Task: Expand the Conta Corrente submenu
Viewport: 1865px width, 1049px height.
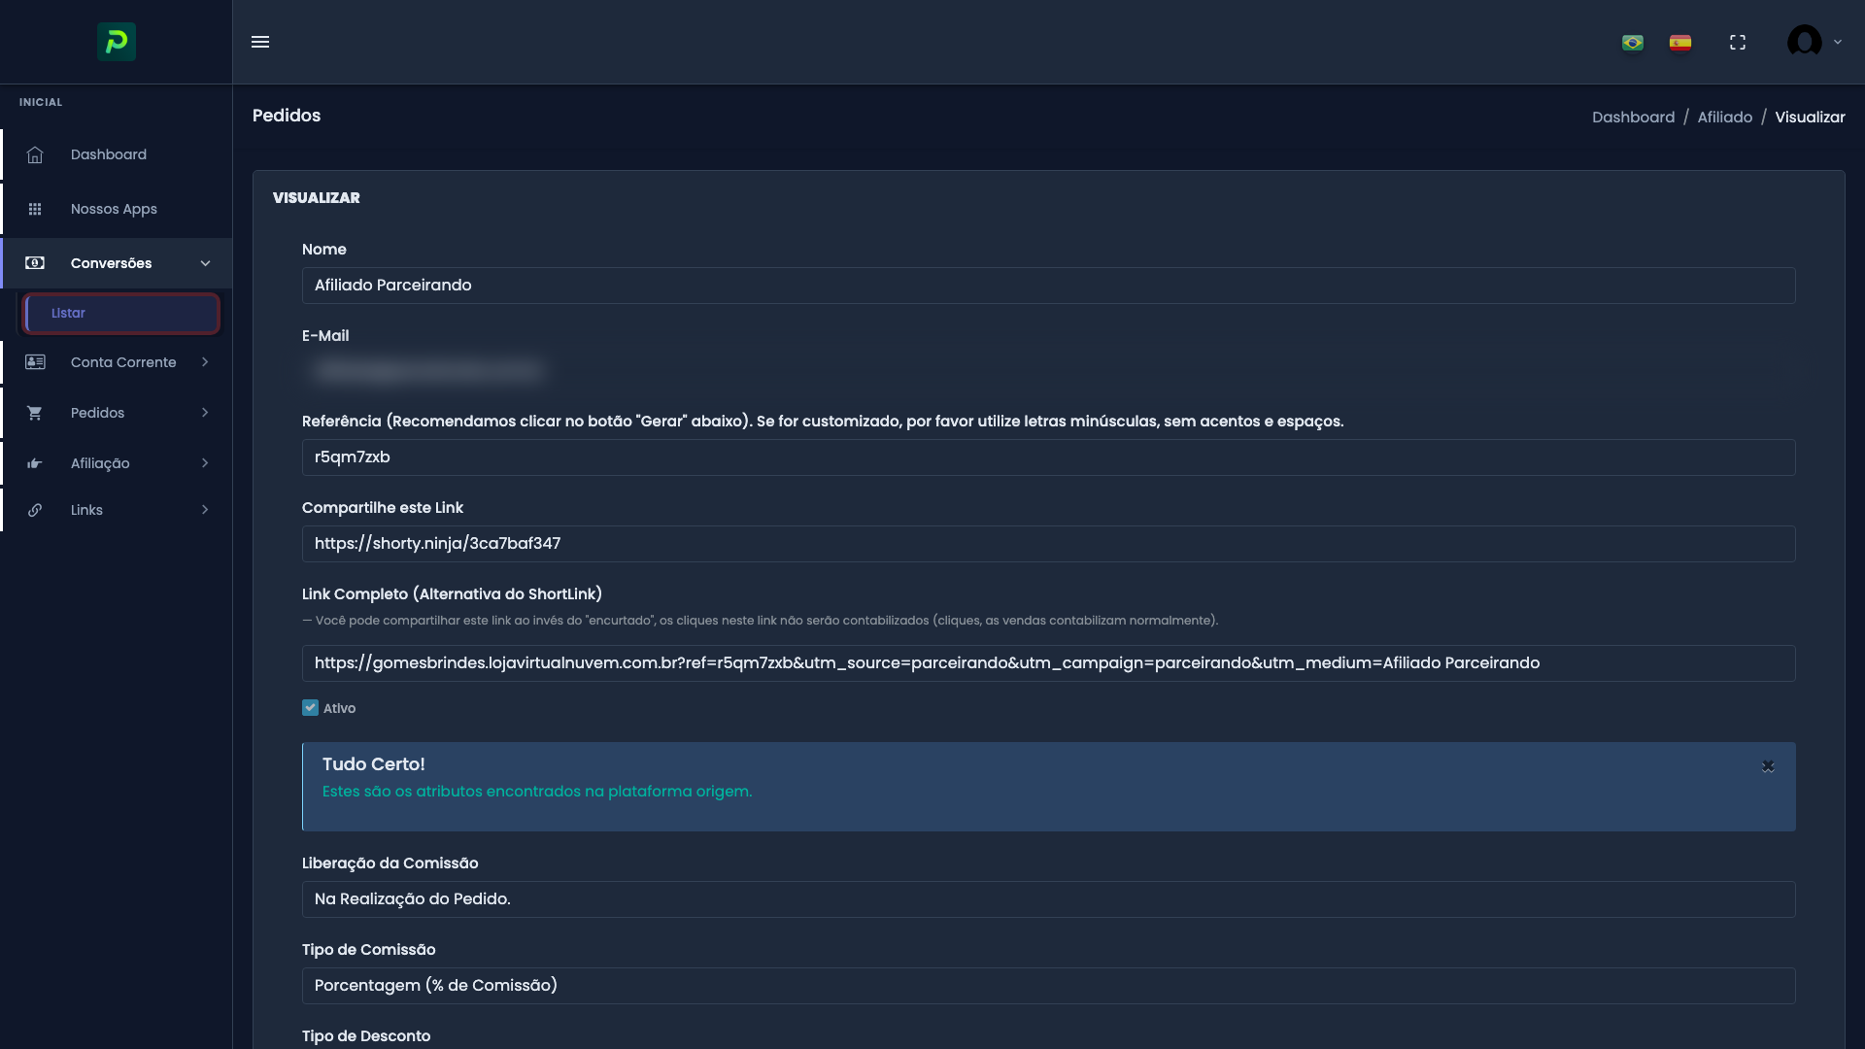Action: [205, 362]
